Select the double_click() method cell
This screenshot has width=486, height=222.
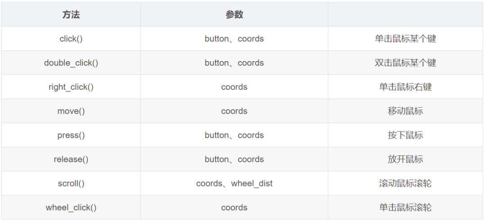click(71, 63)
